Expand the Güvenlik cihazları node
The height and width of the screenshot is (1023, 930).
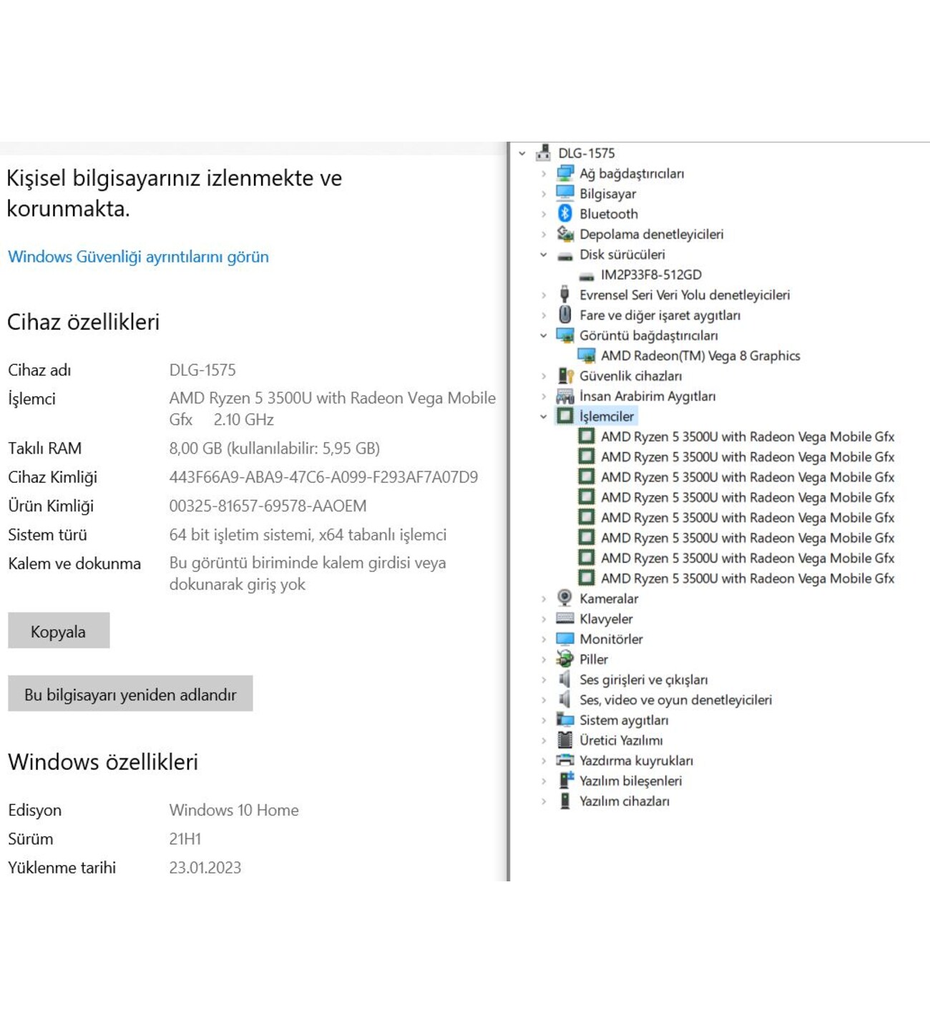pyautogui.click(x=544, y=376)
